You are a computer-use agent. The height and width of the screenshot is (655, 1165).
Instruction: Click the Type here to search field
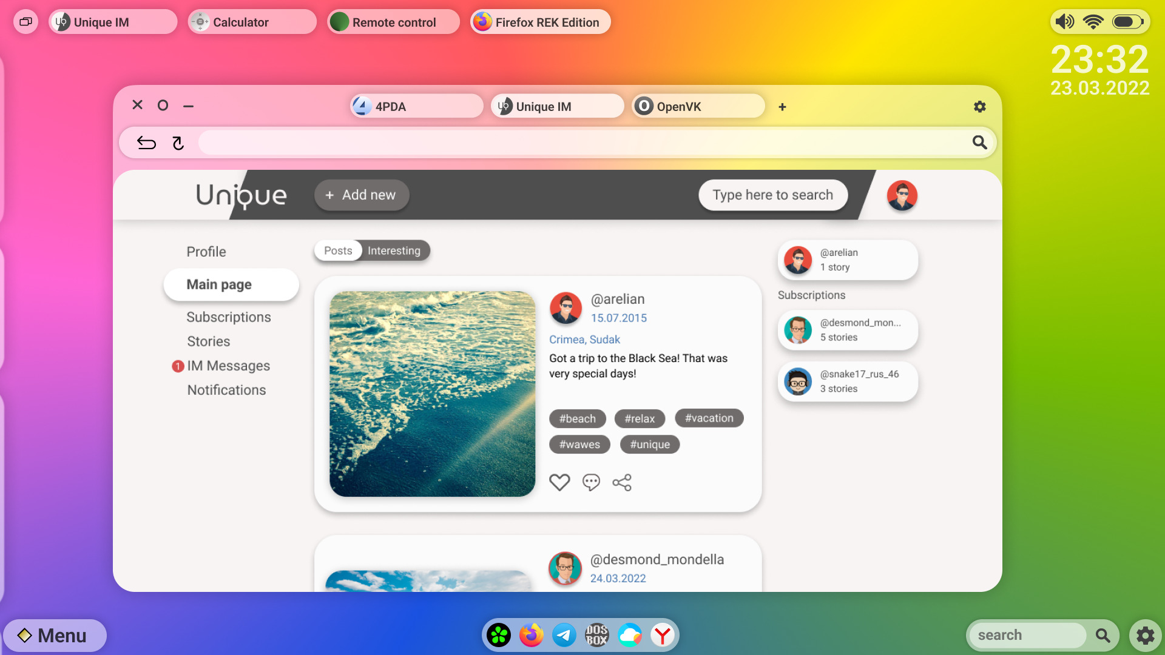coord(772,195)
